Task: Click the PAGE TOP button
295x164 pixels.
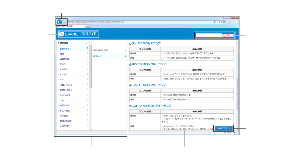Action: tap(224, 128)
